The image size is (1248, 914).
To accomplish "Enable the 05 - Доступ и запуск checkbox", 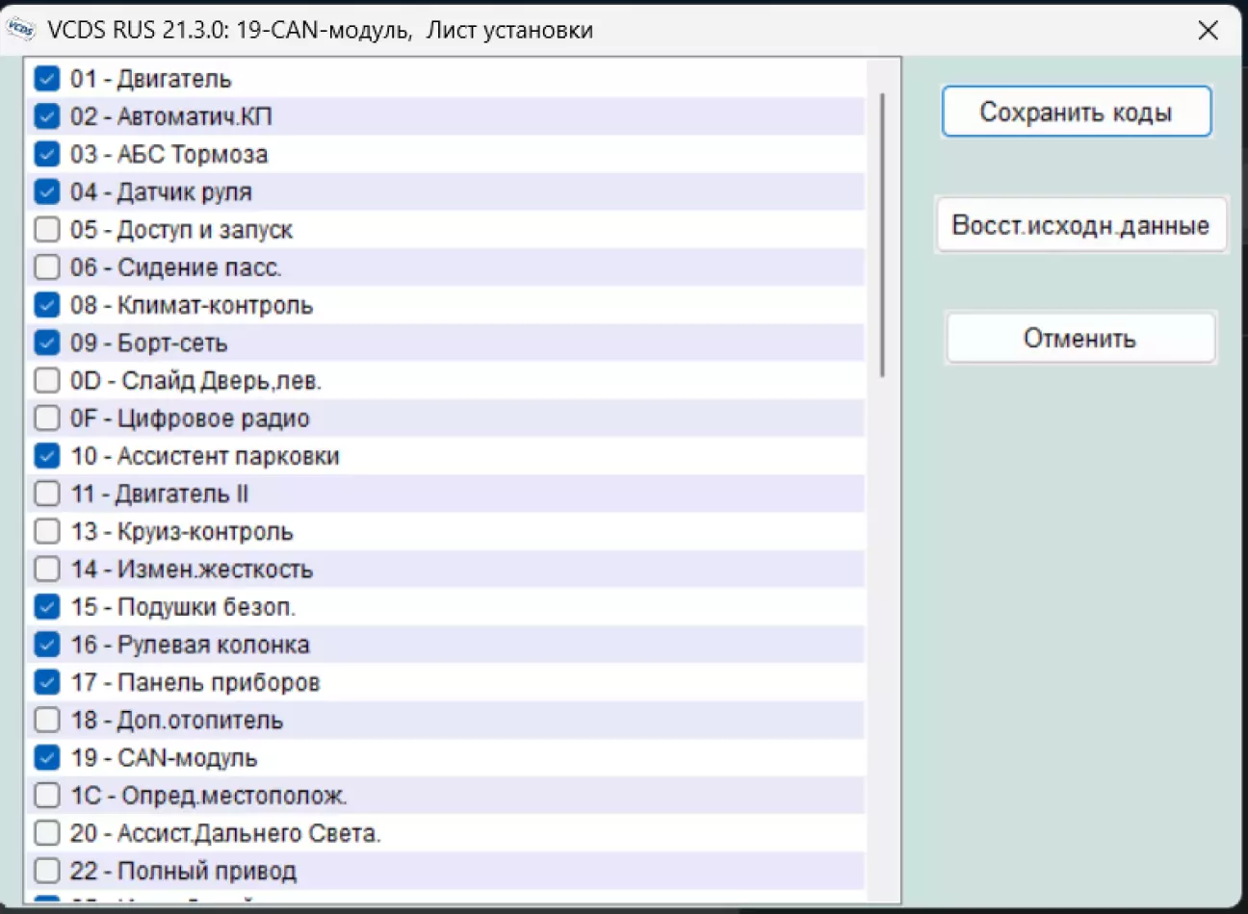I will coord(47,230).
